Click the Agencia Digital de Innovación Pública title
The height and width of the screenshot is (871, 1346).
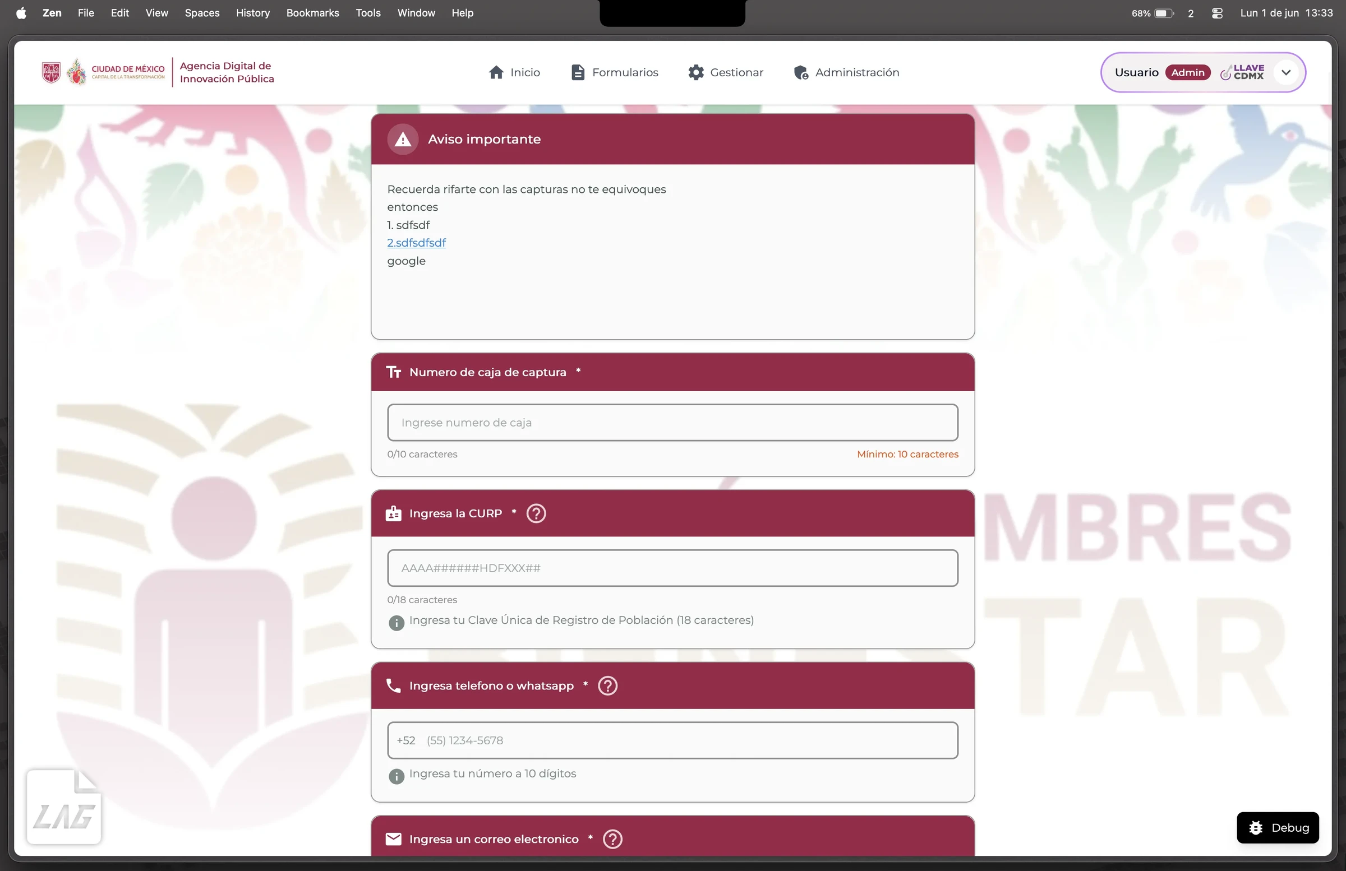tap(227, 72)
